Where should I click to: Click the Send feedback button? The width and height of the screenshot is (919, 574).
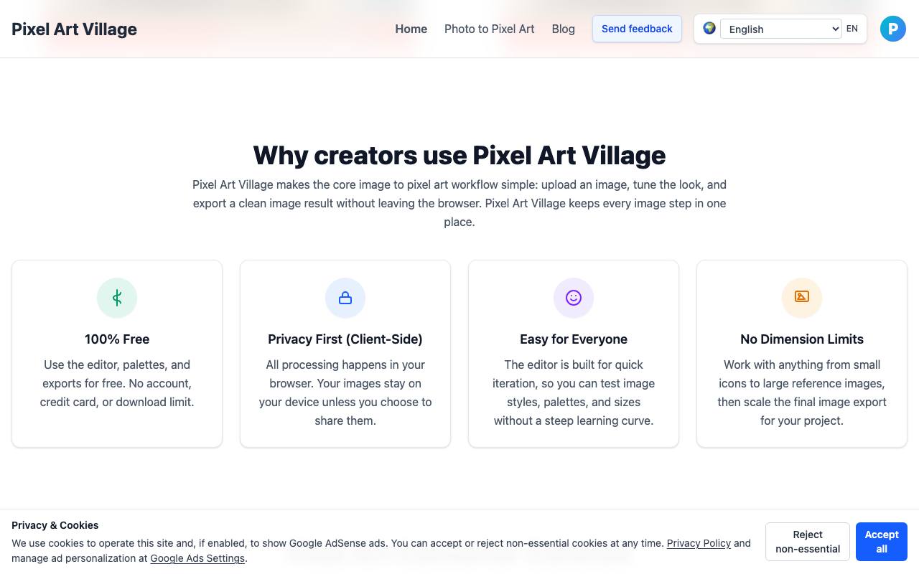point(637,29)
